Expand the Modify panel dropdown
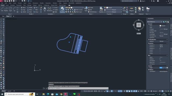Image resolution: width=172 pixels, height=96 pixels. click(x=31, y=14)
